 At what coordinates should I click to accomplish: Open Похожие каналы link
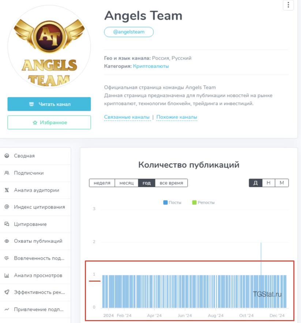(x=177, y=117)
